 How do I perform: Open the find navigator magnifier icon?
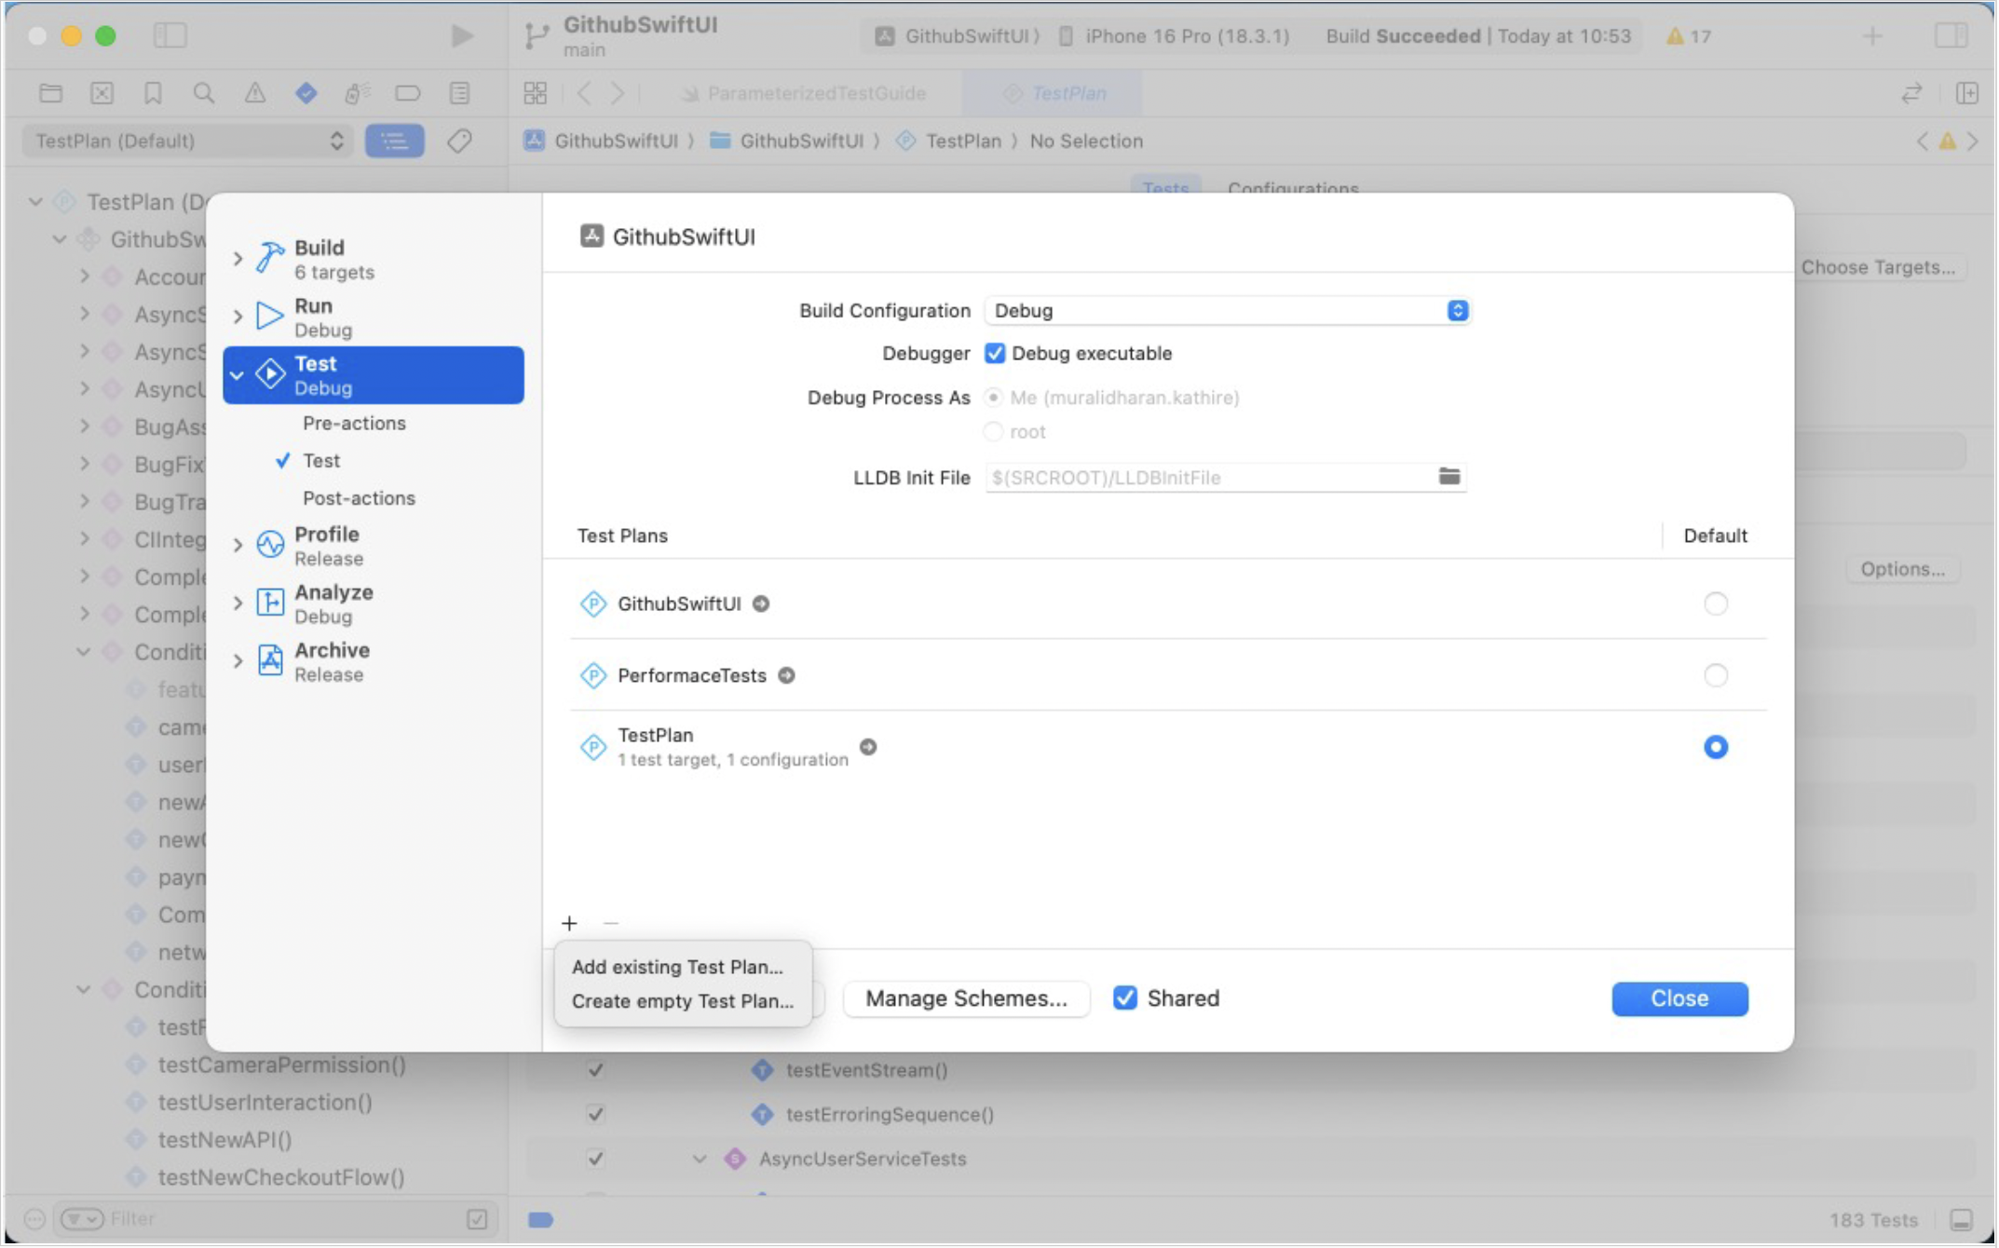[x=203, y=93]
